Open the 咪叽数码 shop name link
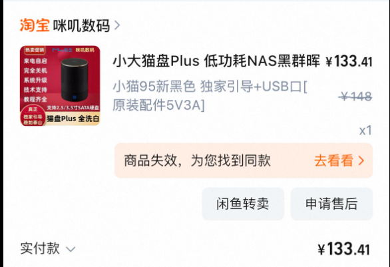 (x=81, y=25)
